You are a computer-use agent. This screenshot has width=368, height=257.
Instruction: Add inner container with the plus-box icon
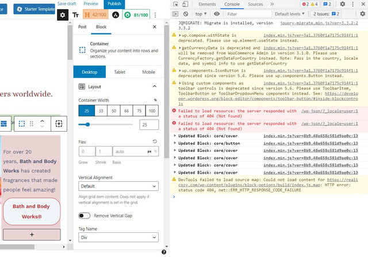pyautogui.click(x=59, y=124)
